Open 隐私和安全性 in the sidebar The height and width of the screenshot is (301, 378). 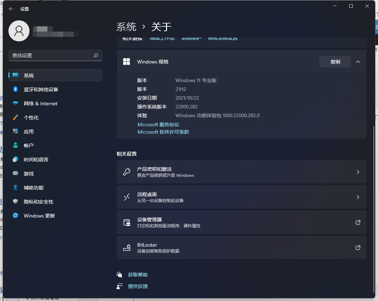pos(55,202)
